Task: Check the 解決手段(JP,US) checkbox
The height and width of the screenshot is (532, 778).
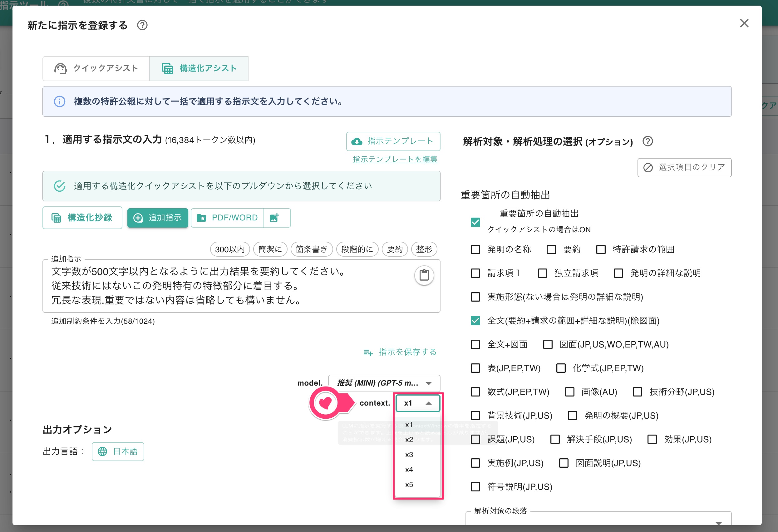Action: pos(555,440)
